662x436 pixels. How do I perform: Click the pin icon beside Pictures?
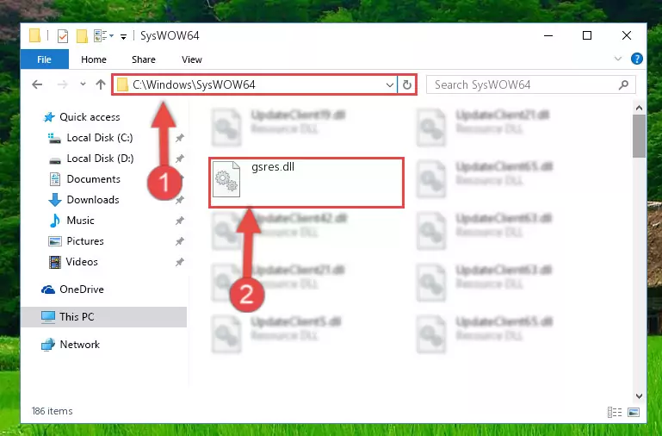coord(179,241)
